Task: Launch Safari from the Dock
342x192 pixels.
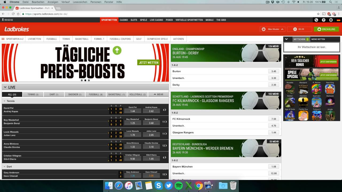Action: pos(119,186)
